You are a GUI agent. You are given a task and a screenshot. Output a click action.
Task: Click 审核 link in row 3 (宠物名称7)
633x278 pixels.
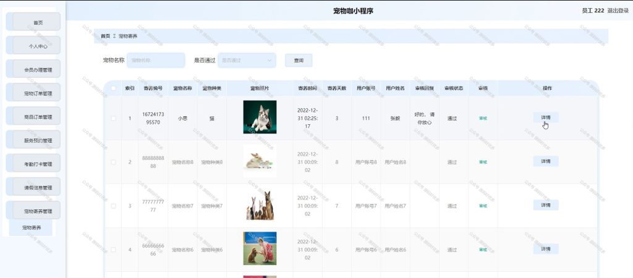pyautogui.click(x=483, y=206)
